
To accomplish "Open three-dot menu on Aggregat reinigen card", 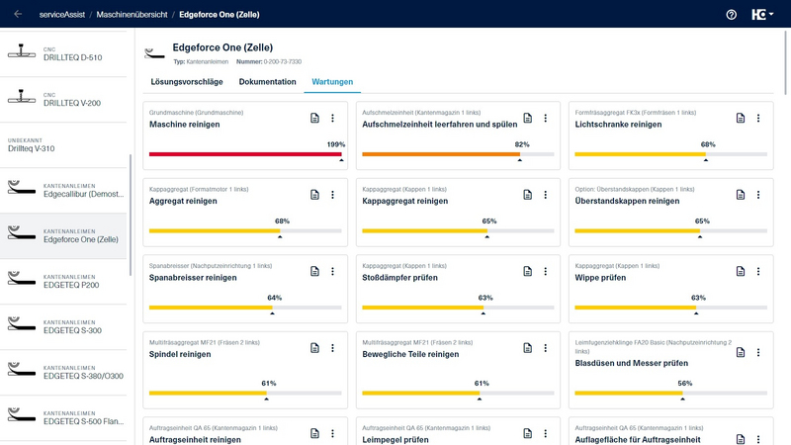I will point(332,195).
